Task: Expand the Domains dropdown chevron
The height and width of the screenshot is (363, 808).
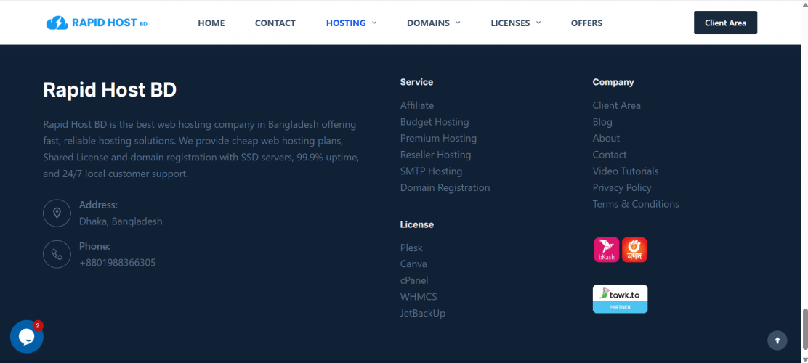Action: (458, 23)
